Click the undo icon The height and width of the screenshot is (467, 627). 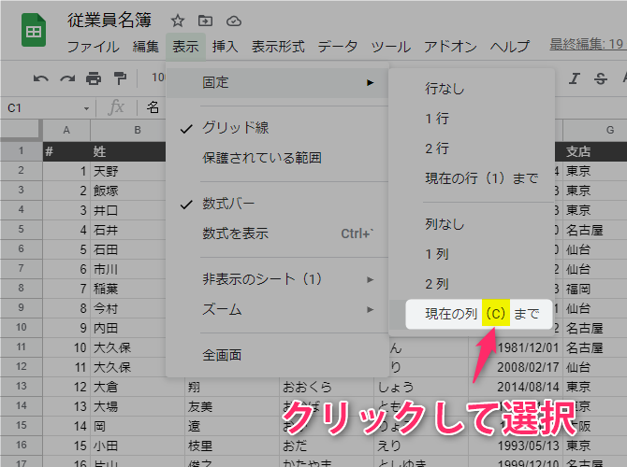pyautogui.click(x=41, y=78)
